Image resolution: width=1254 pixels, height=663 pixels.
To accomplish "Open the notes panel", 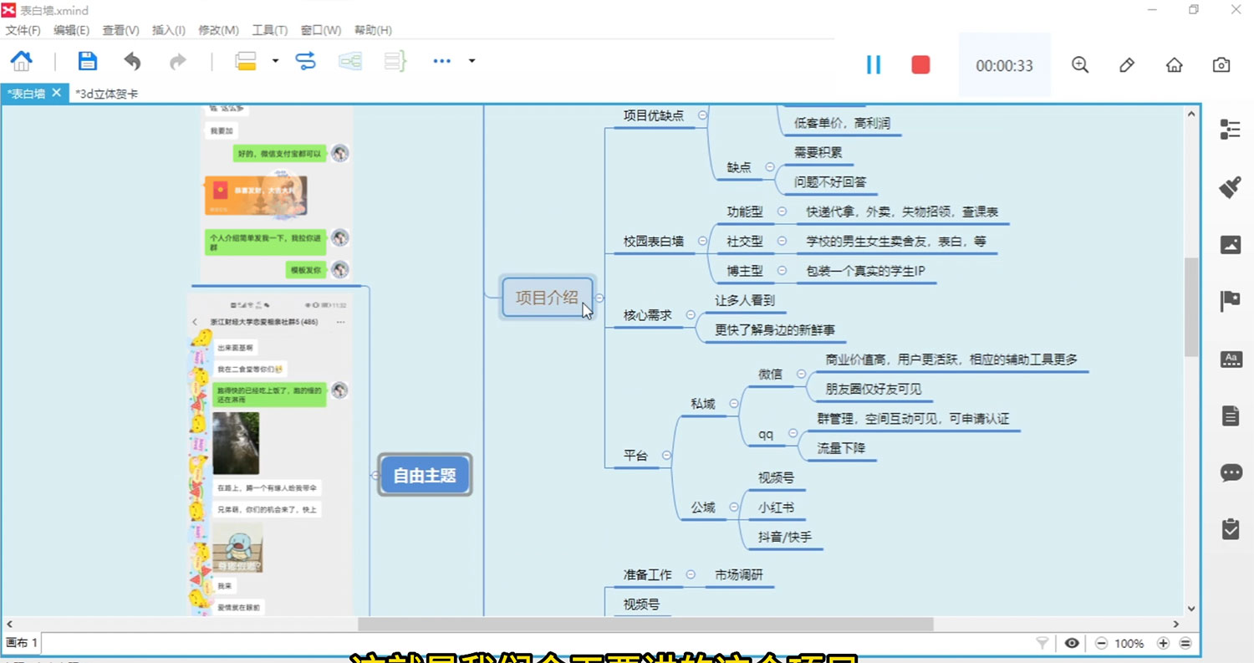I will coord(1231,416).
